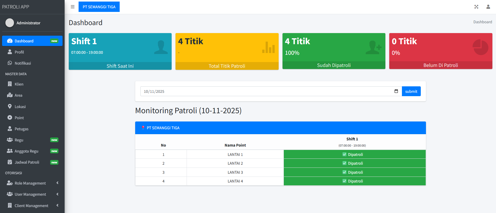496x213 pixels.
Task: Click the Lokasi map pin icon
Action: [10, 106]
